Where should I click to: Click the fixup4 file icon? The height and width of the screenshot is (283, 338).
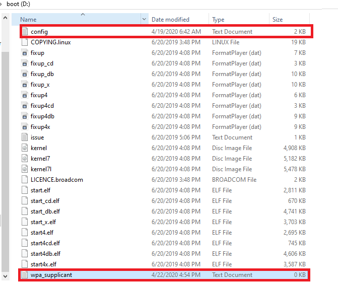[x=25, y=95]
